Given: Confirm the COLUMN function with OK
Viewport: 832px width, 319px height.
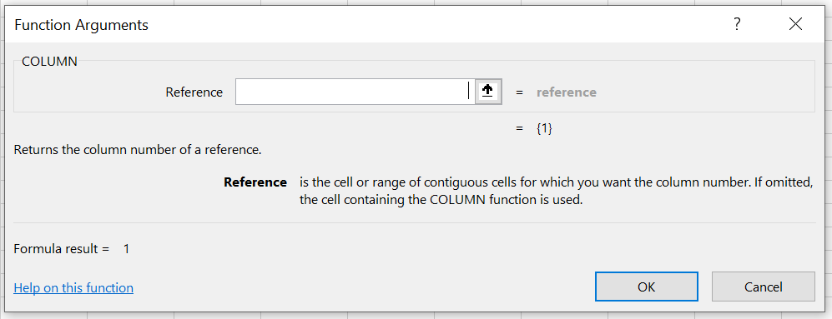Looking at the screenshot, I should pos(646,287).
